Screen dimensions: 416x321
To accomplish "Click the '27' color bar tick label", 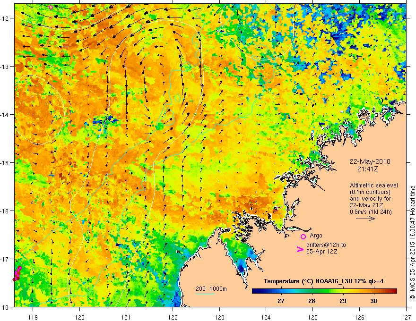I will click(x=281, y=301).
